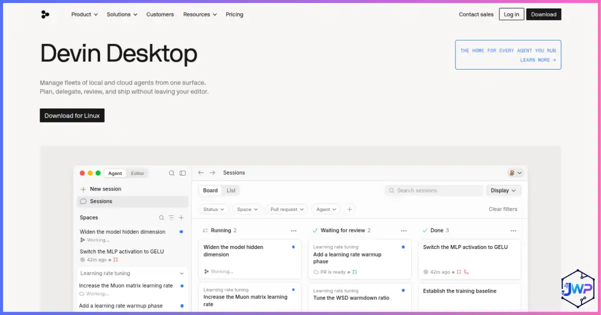This screenshot has width=601, height=315.
Task: Click Contact sales link
Action: pos(476,14)
